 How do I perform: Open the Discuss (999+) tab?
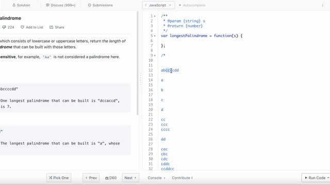click(x=61, y=5)
